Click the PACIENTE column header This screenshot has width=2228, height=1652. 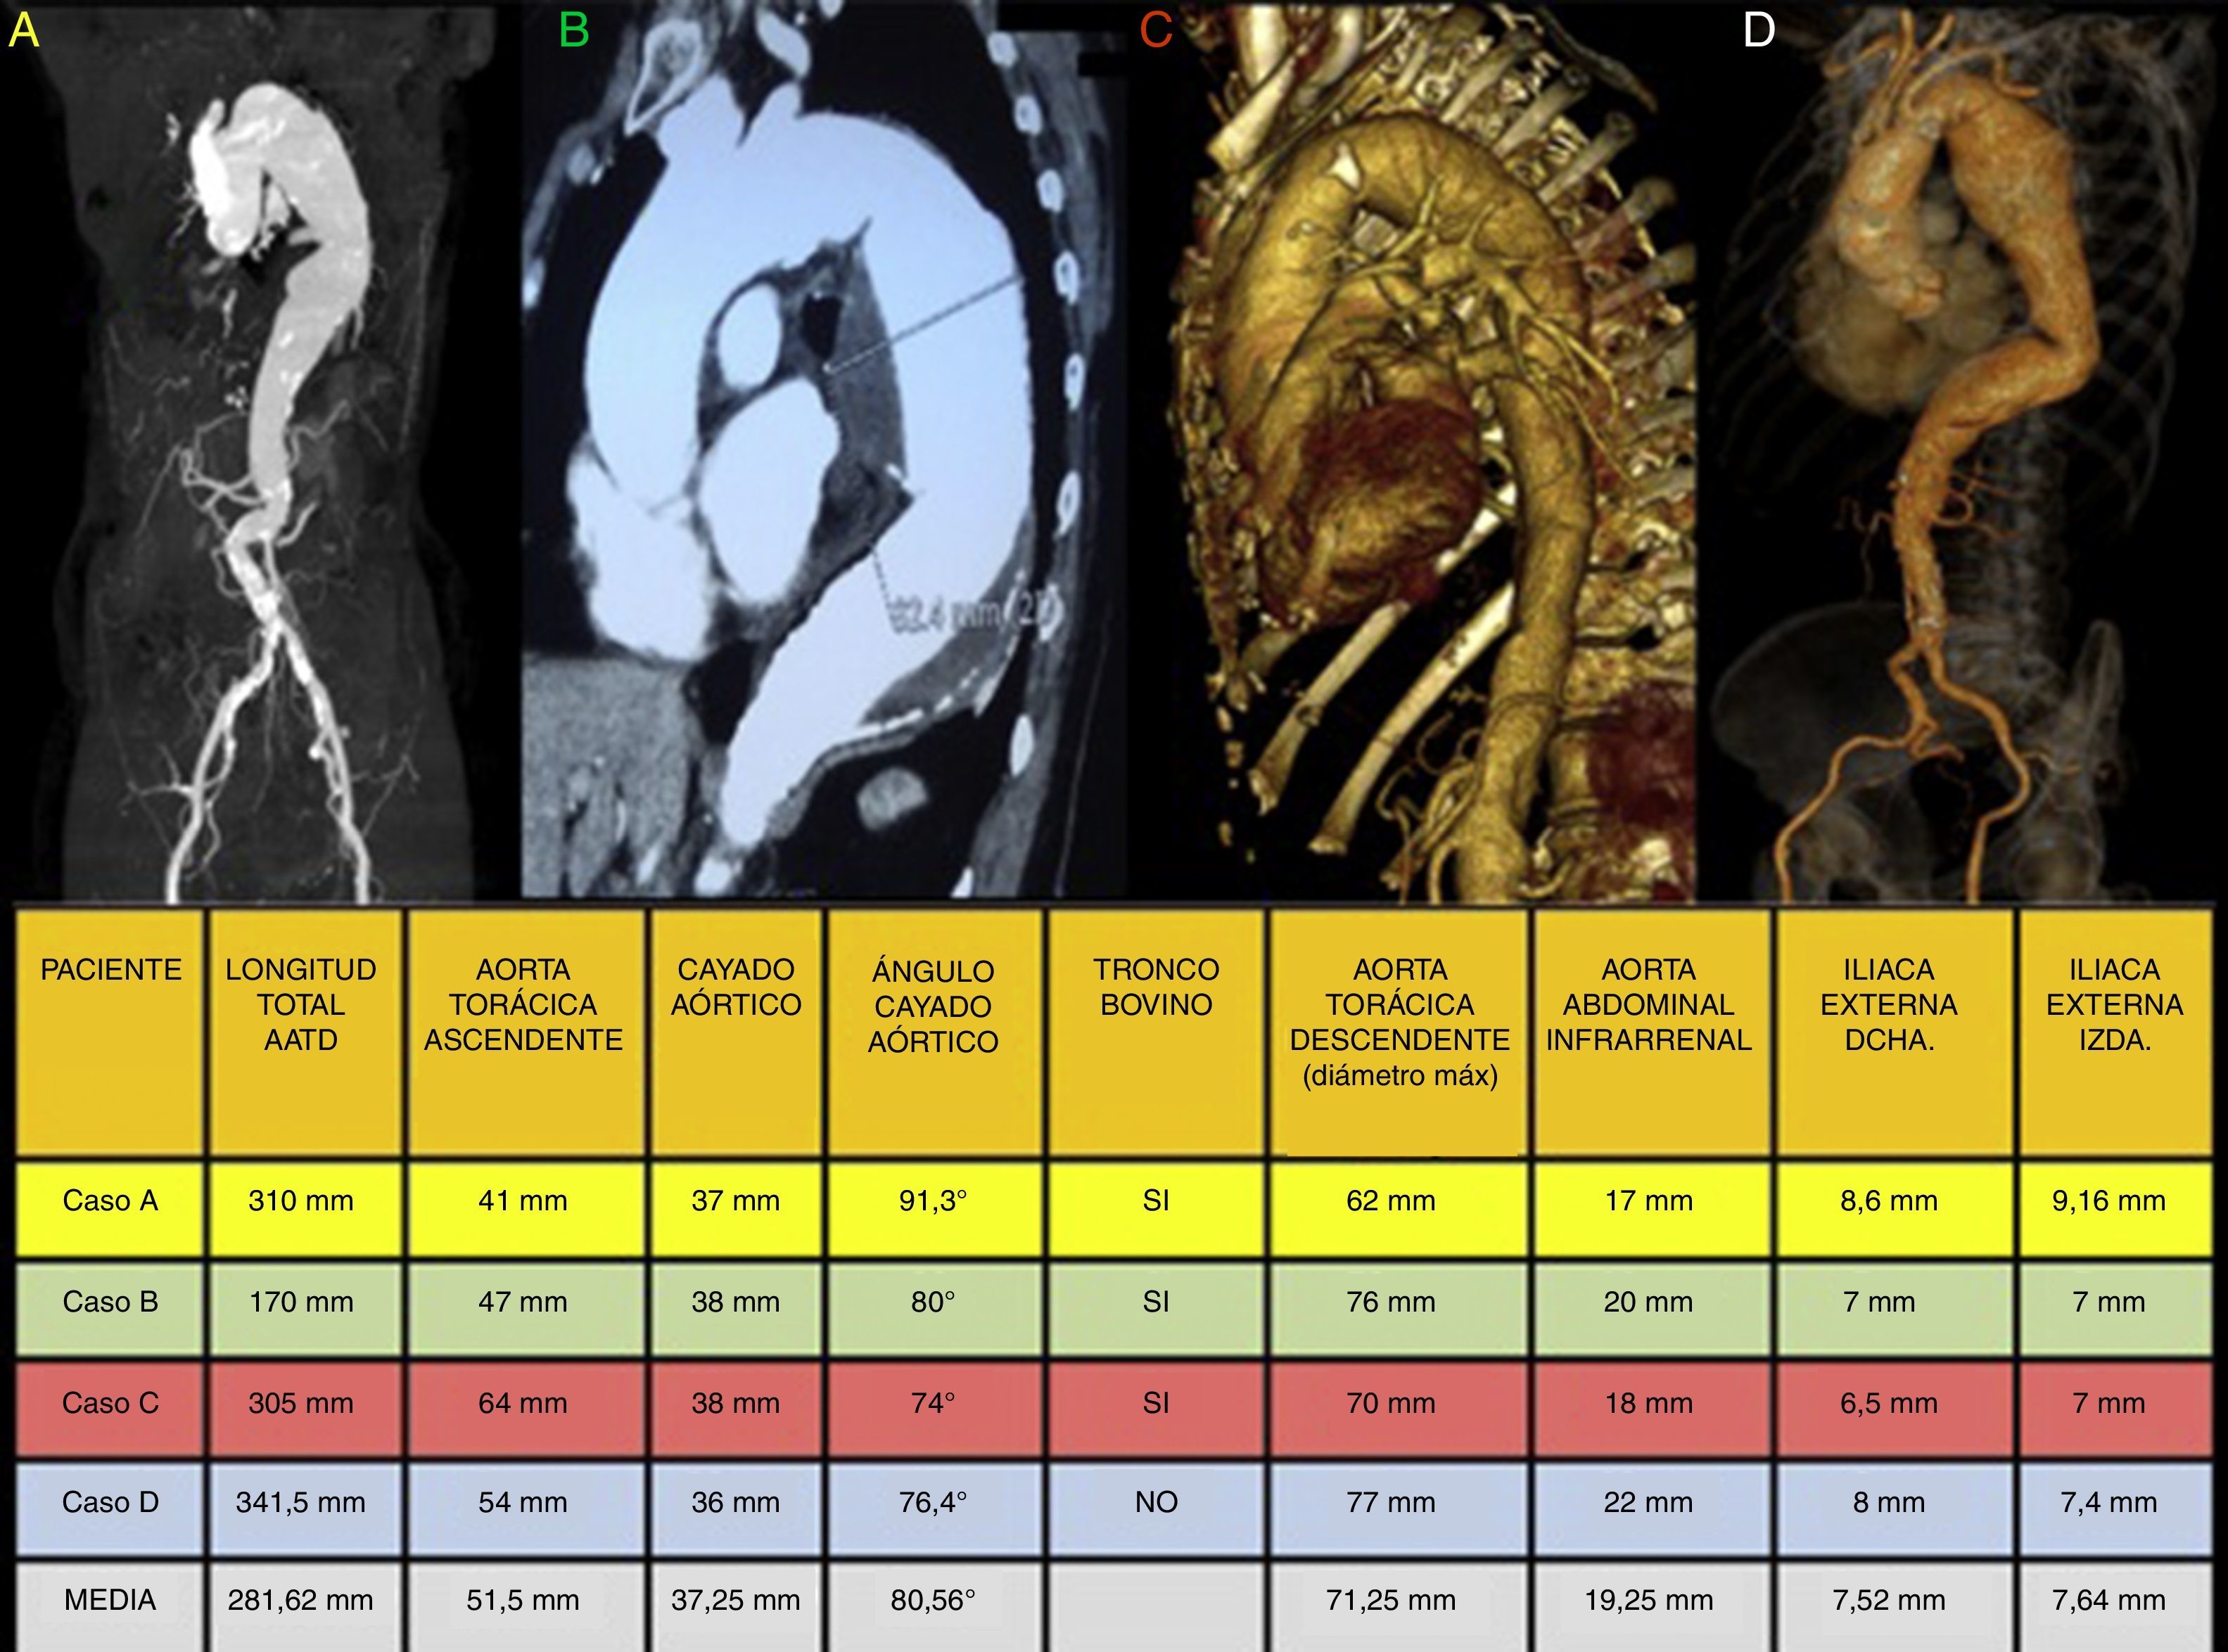[110, 970]
